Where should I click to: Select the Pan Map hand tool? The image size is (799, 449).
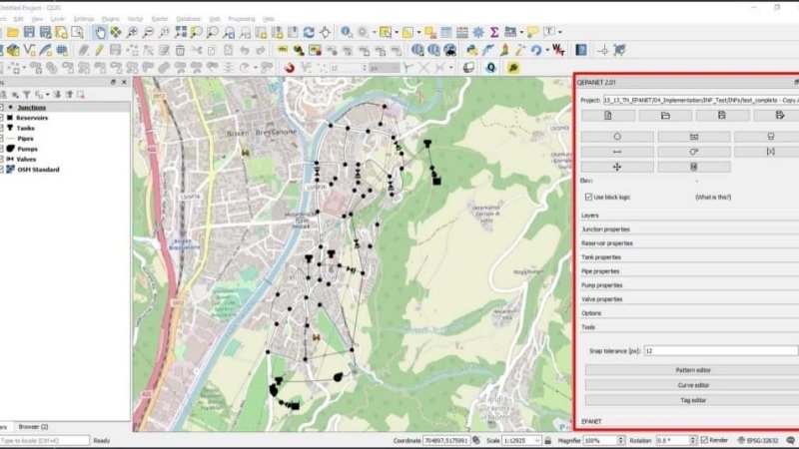click(x=100, y=32)
